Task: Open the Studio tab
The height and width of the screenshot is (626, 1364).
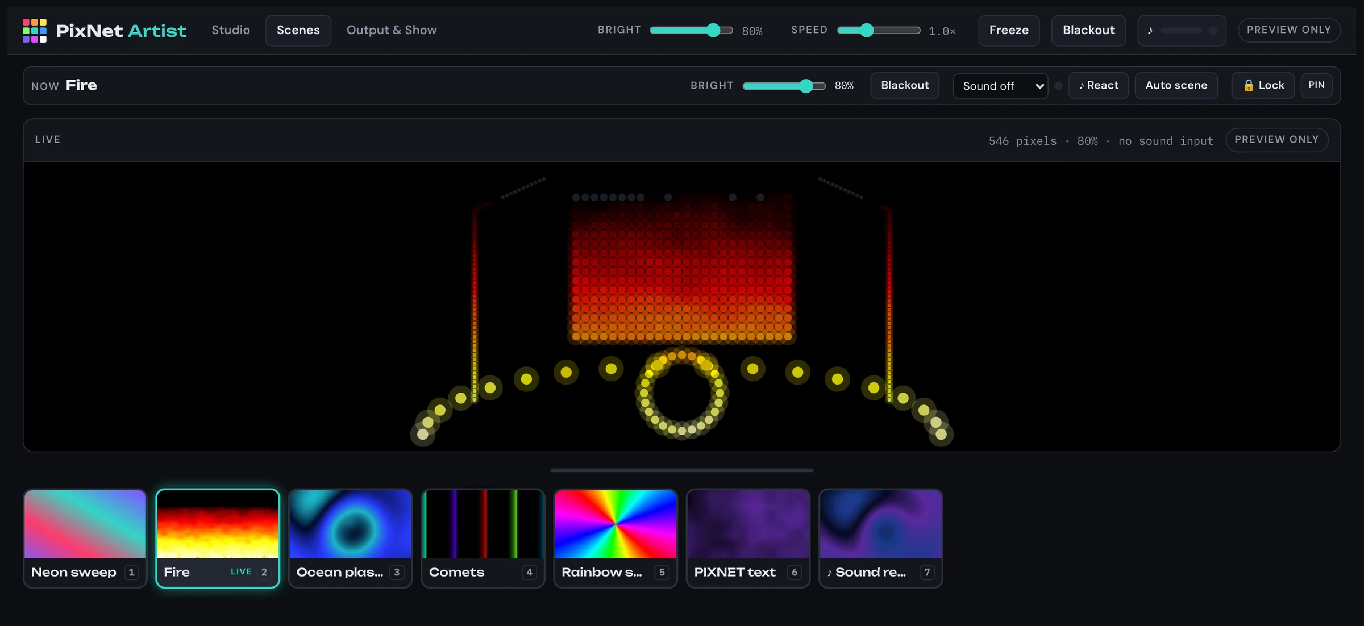Action: pos(230,30)
